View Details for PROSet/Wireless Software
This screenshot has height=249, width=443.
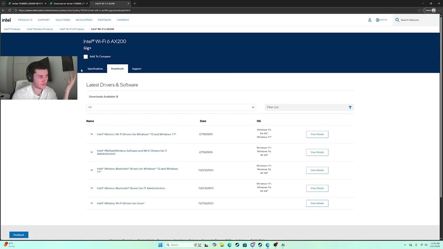317,152
